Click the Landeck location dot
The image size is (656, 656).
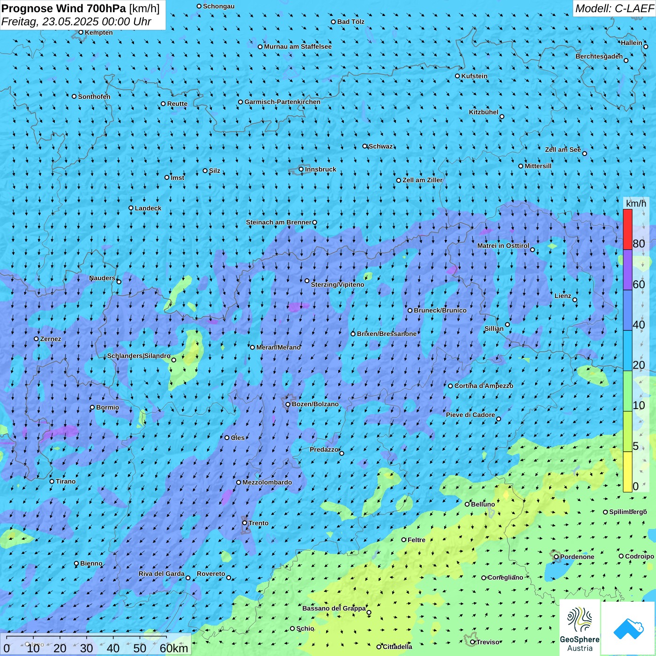(131, 208)
